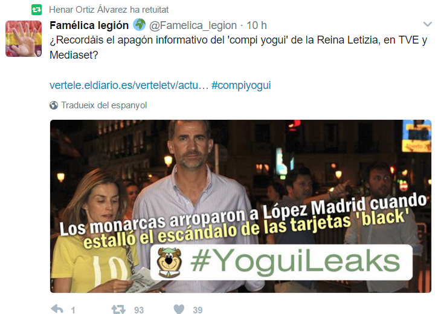Click the 10 h timestamp
This screenshot has height=314, width=441.
click(x=257, y=25)
